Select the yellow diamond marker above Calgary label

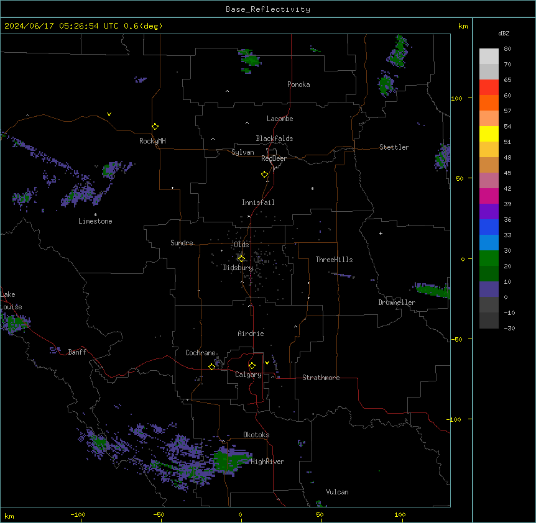coord(252,366)
